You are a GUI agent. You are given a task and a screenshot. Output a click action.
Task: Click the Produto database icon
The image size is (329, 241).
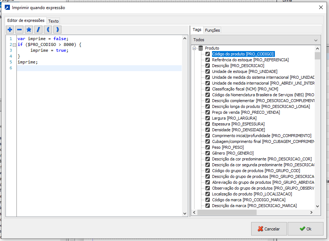click(x=200, y=48)
